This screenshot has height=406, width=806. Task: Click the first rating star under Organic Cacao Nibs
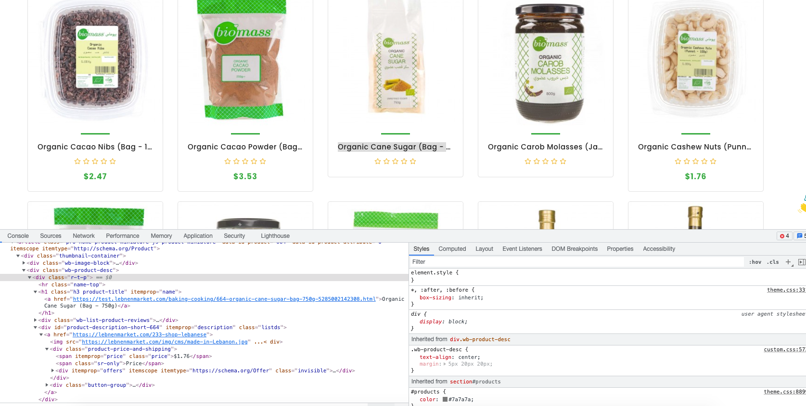(77, 161)
